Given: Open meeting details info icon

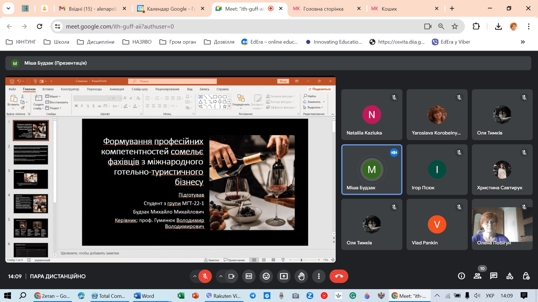Looking at the screenshot, I should 461,276.
